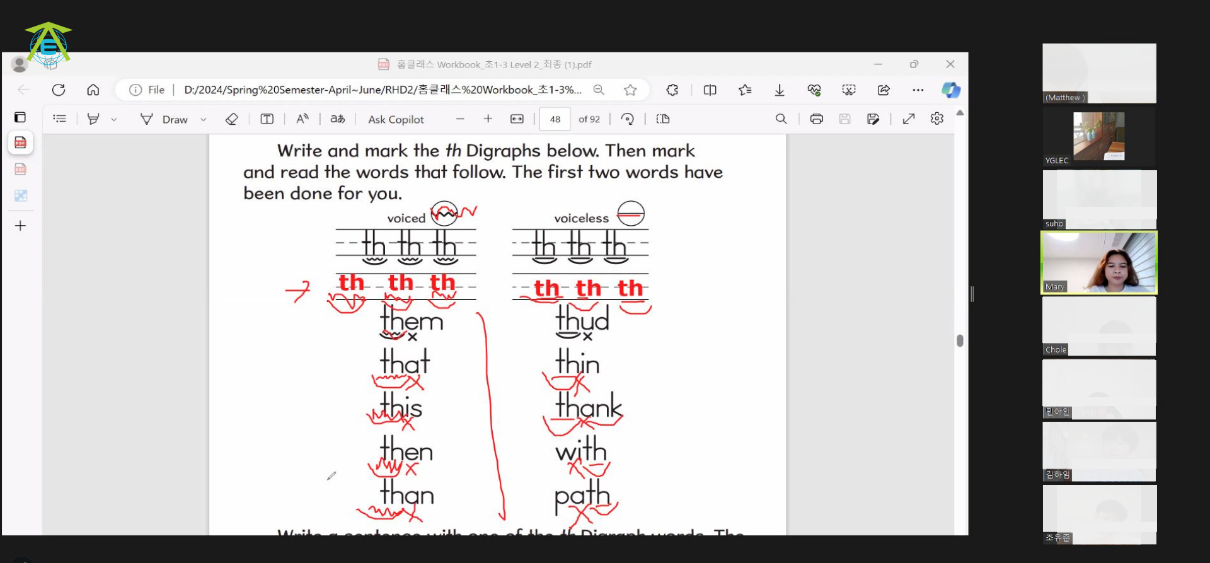
Task: Open the Copilot icon
Action: [951, 90]
